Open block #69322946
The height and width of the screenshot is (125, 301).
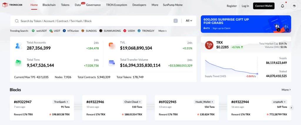95,102
